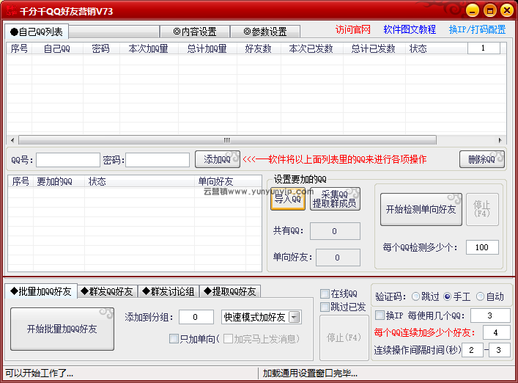Click the box showing 1 above table

click(484, 48)
